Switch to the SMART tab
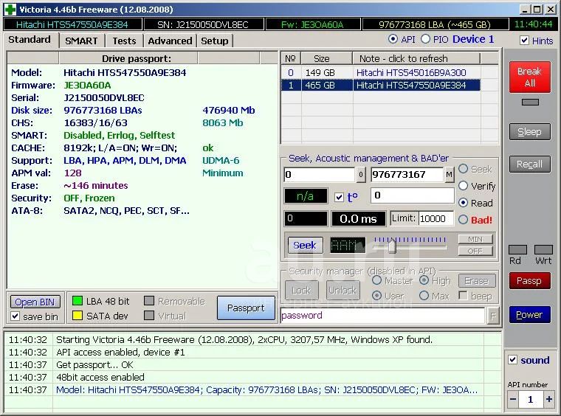This screenshot has width=561, height=416. click(81, 41)
